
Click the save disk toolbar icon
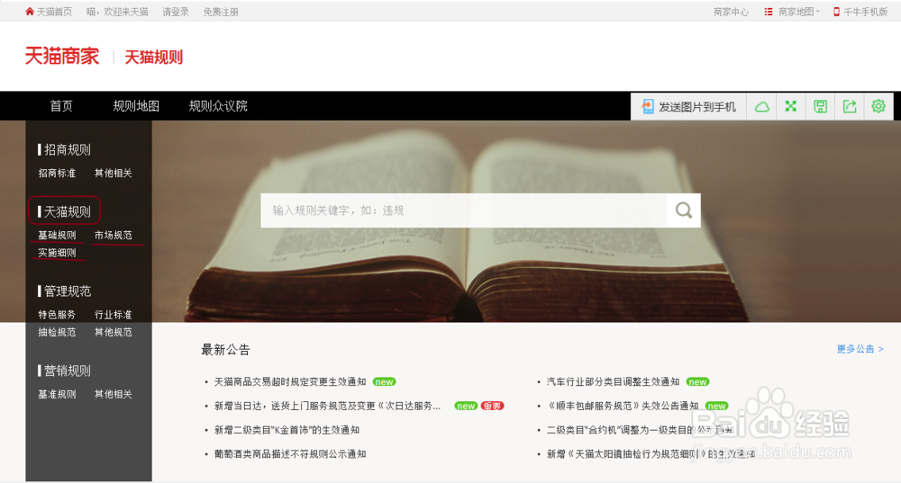point(821,106)
